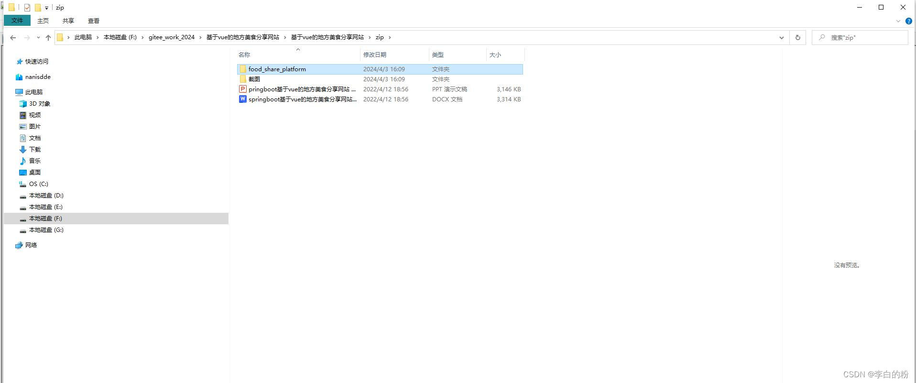Viewport: 916px width, 383px height.
Task: Click the 3,146 KB size cell
Action: [x=509, y=89]
